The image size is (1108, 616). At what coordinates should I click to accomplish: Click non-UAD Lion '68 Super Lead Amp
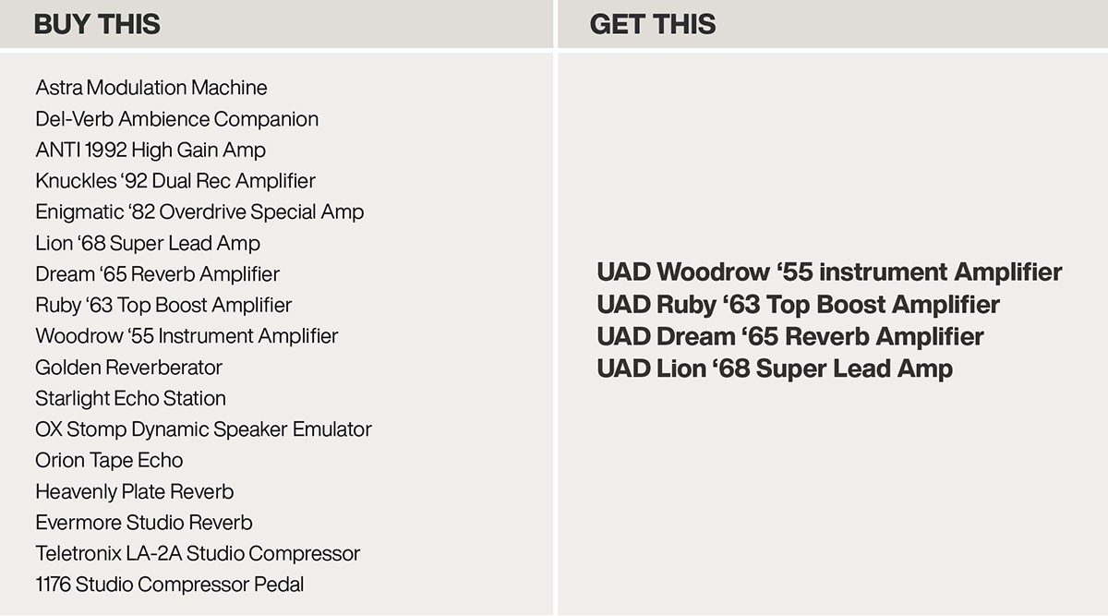148,244
